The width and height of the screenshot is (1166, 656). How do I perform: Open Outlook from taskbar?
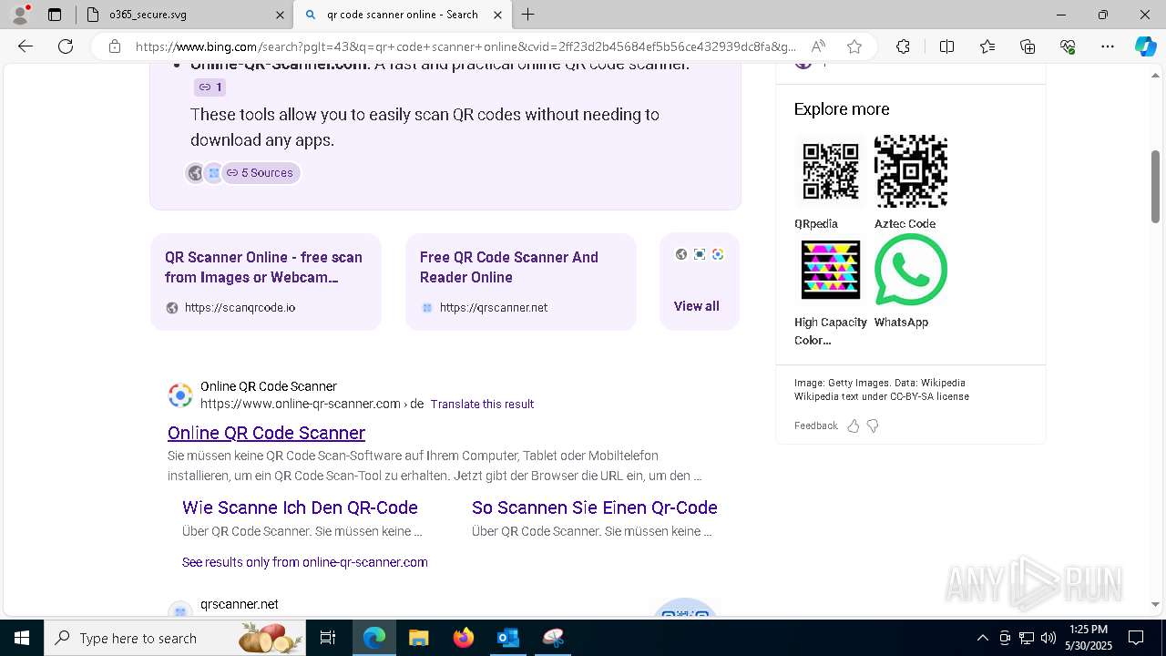pos(507,638)
